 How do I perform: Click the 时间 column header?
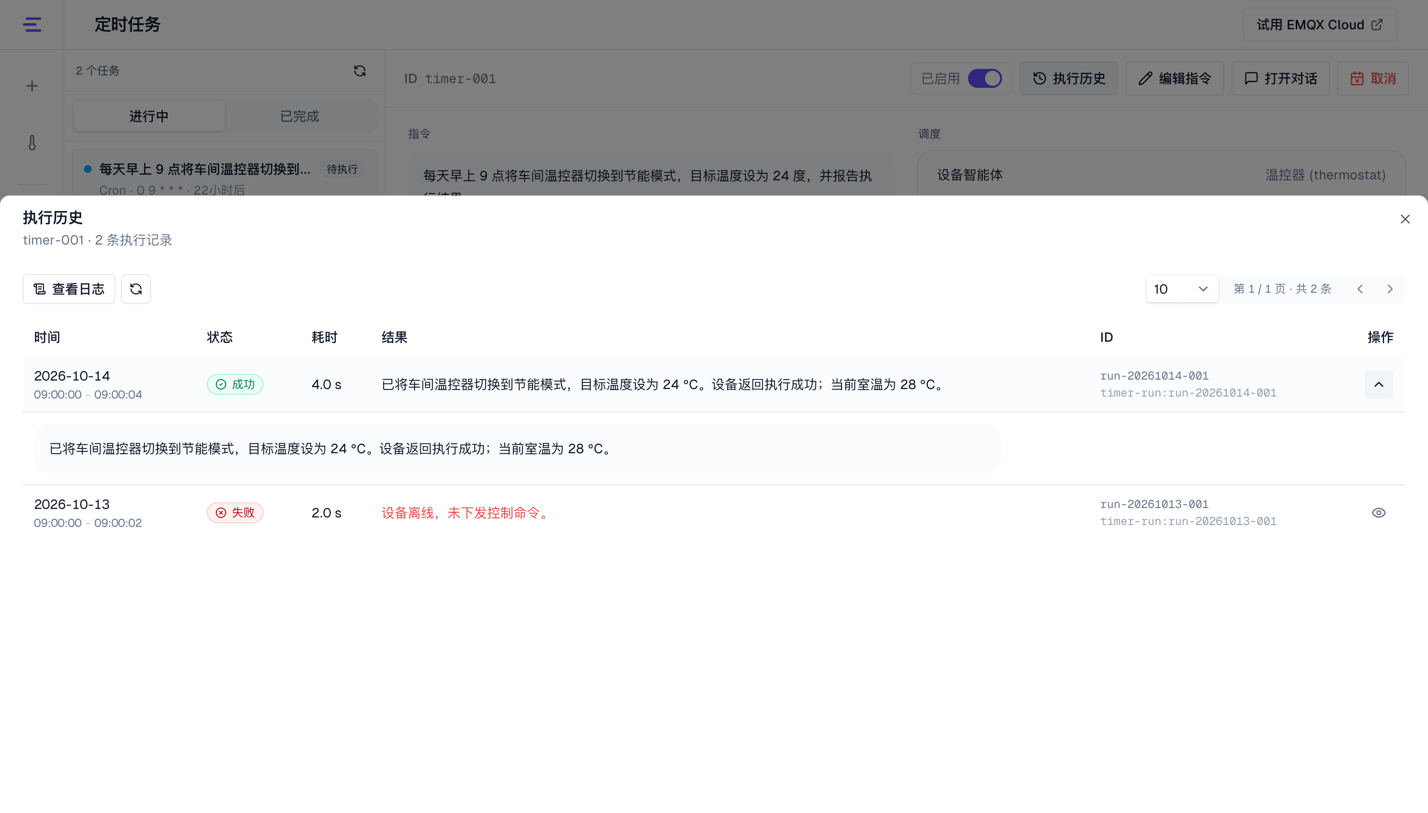coord(47,337)
